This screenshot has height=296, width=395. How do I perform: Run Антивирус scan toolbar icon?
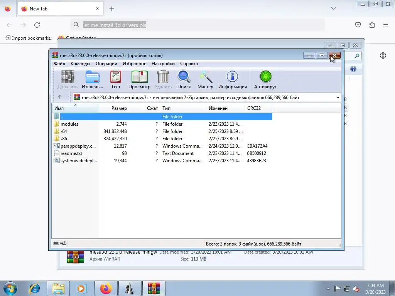click(265, 77)
